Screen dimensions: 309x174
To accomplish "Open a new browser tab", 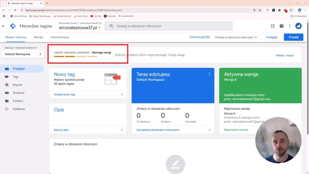I will pos(47,3).
